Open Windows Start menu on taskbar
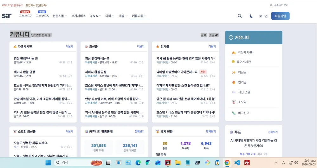This screenshot has width=317, height=168. point(48,163)
